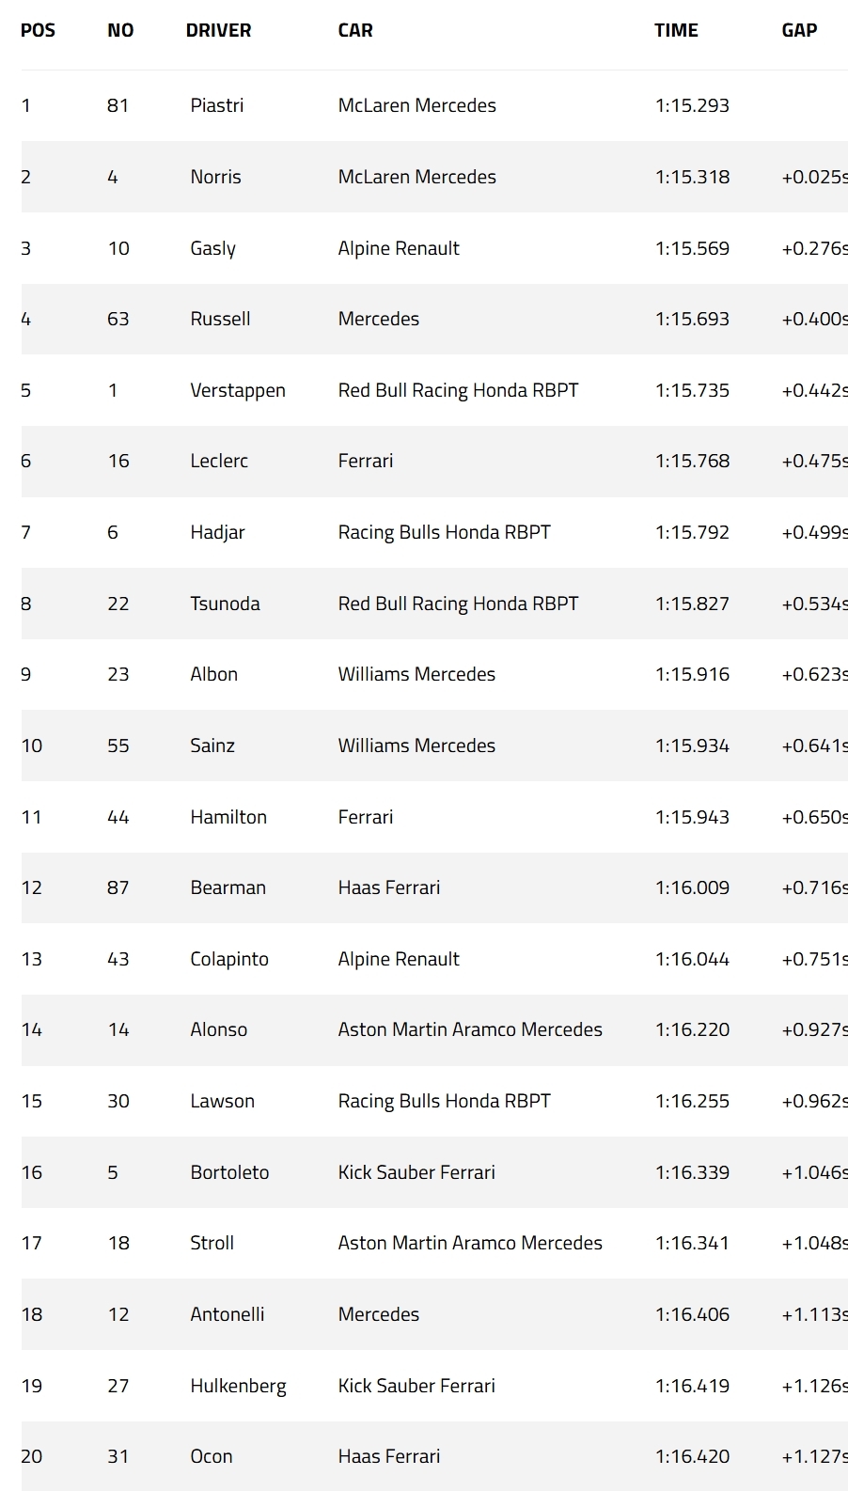Click on Norris in the driver column

[x=215, y=177]
